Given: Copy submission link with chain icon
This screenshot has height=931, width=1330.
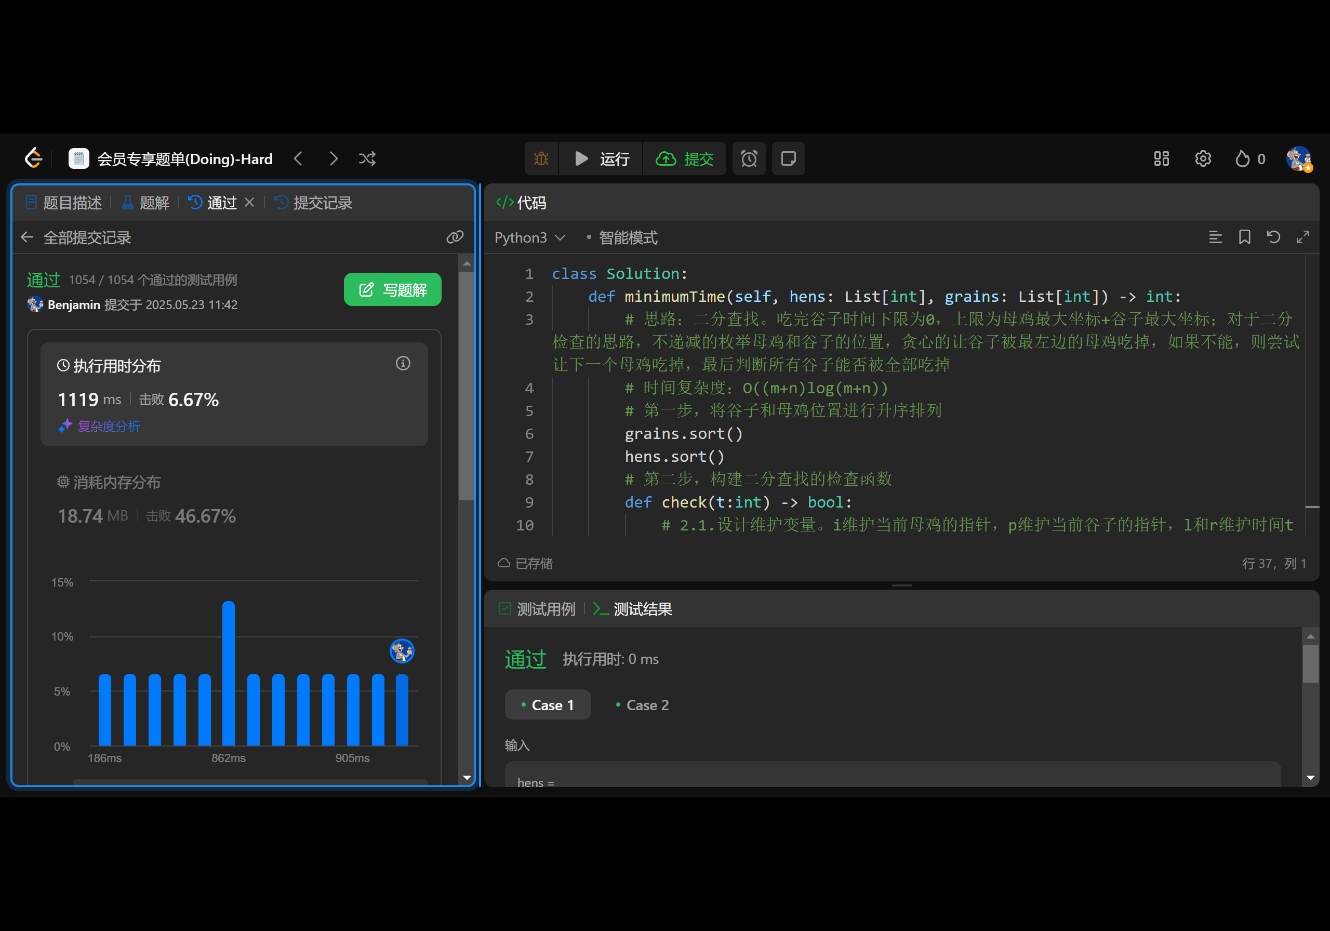Looking at the screenshot, I should pyautogui.click(x=455, y=237).
